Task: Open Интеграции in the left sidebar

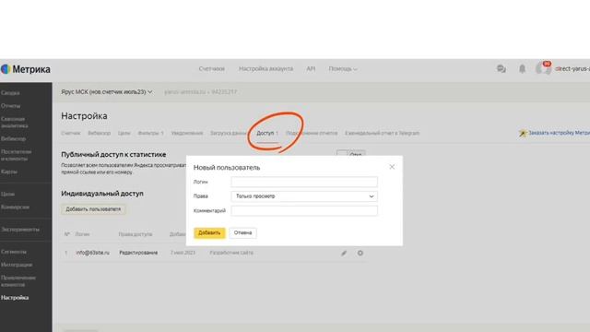Action: click(17, 265)
